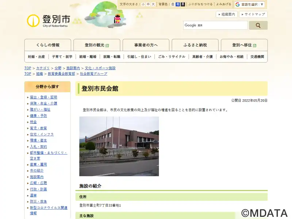292x219 pixels.
Task: Click the ふりがなをつける link
Action: click(200, 4)
